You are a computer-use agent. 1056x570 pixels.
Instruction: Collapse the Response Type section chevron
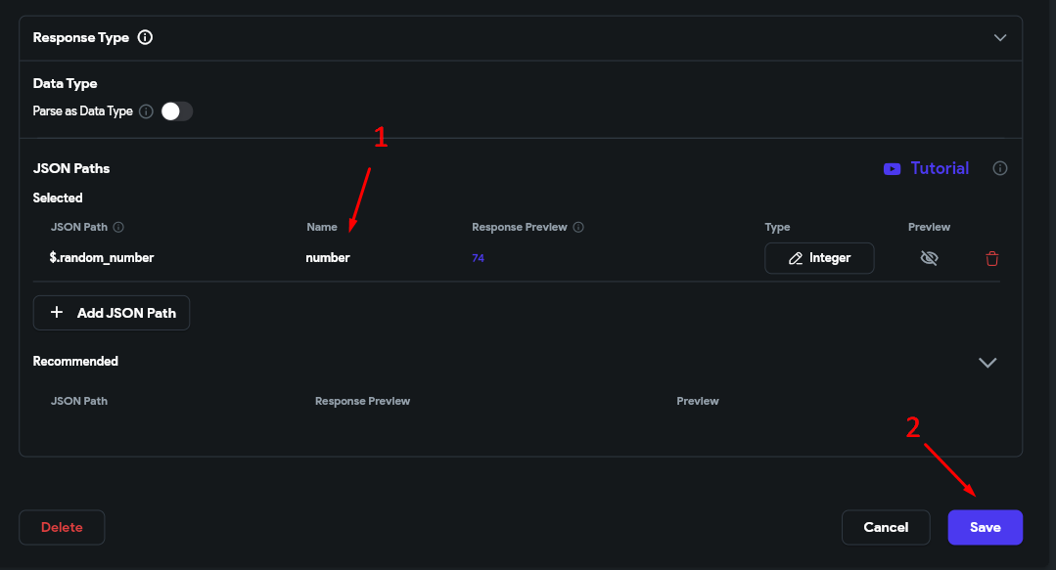pos(999,38)
